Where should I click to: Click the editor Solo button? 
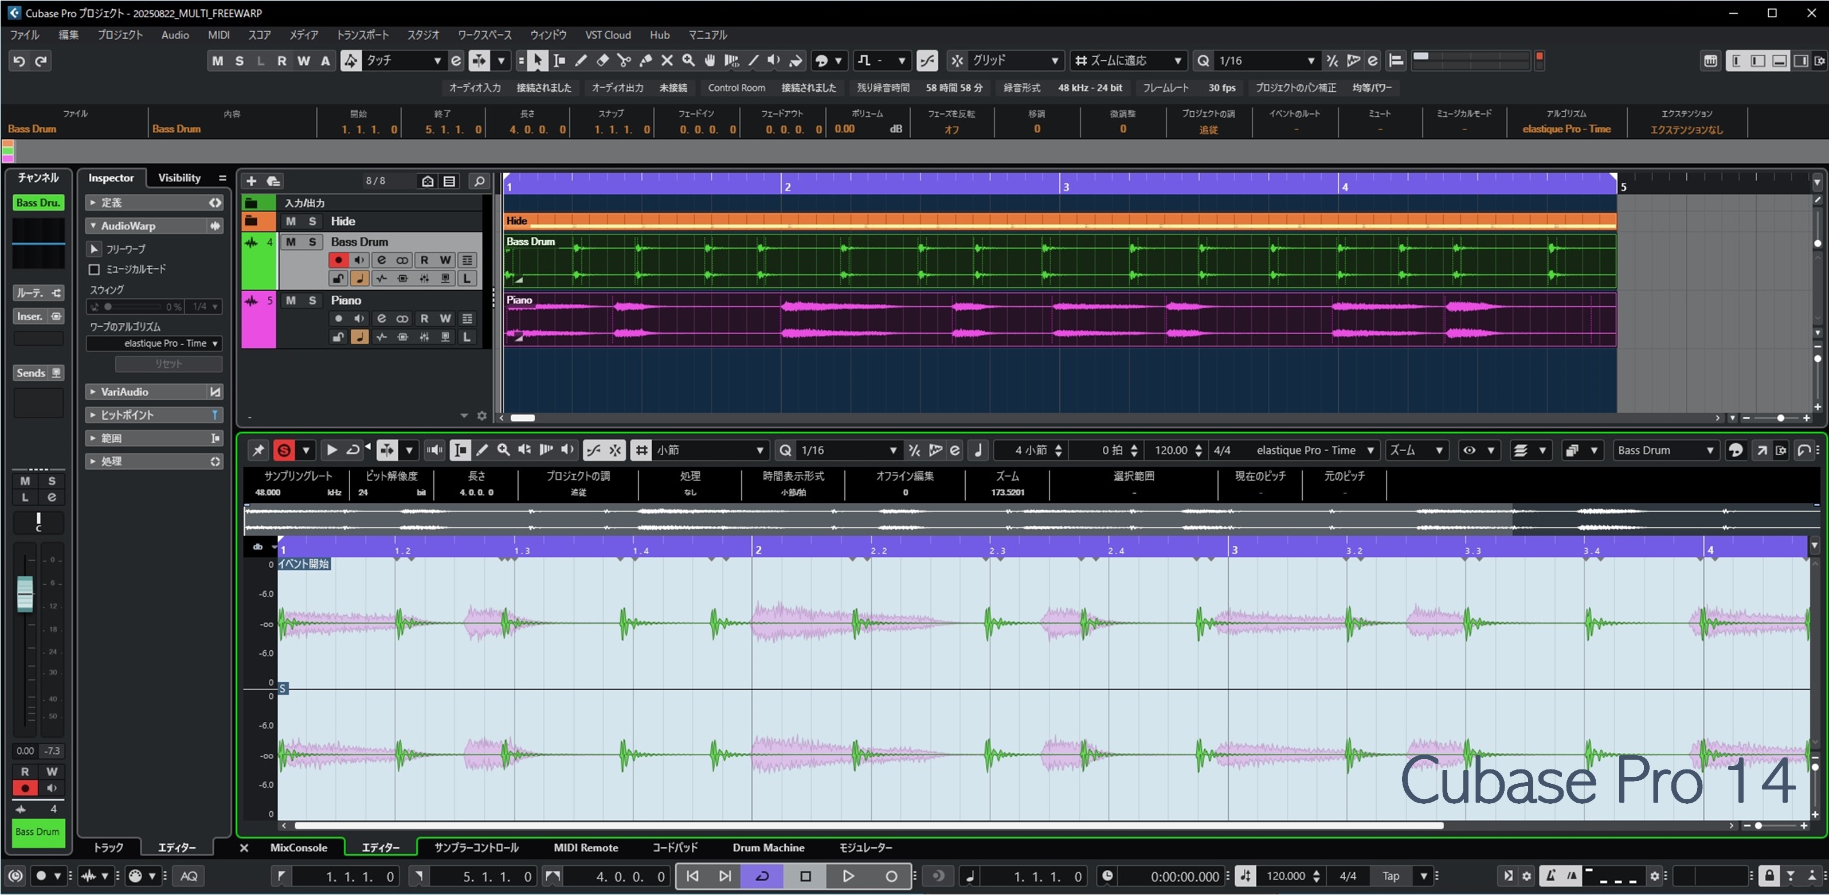[283, 450]
